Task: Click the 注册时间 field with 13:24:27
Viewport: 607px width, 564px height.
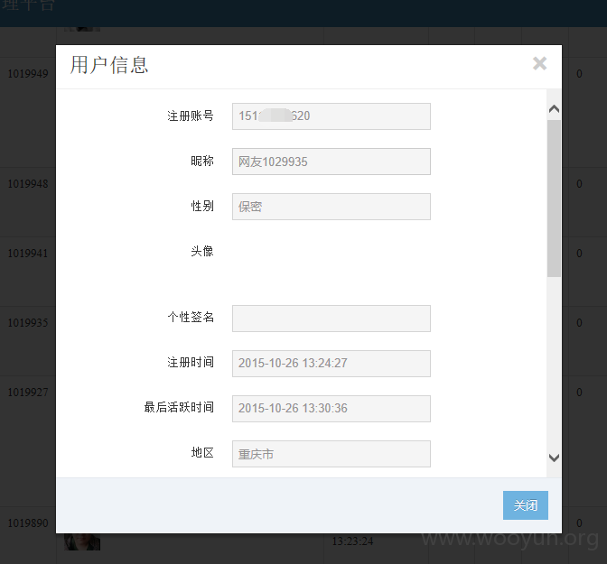Action: click(x=332, y=364)
